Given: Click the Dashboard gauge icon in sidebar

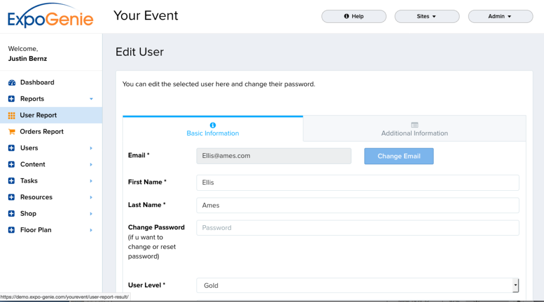Looking at the screenshot, I should [12, 83].
